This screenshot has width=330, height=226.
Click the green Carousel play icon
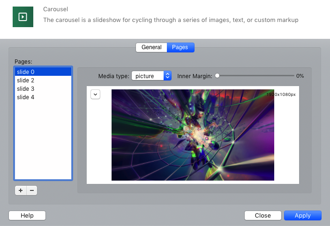pyautogui.click(x=22, y=17)
